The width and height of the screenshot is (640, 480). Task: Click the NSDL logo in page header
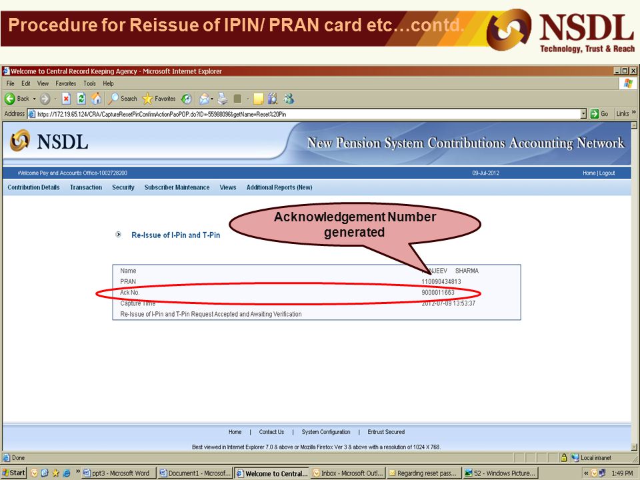49,141
